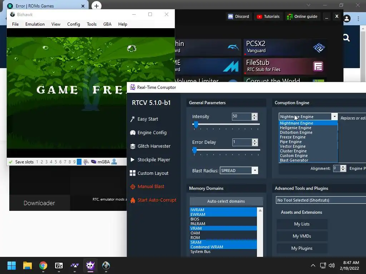Screen dimensions: 366x274
Task: Increment the Error Delay stepper
Action: (x=255, y=141)
